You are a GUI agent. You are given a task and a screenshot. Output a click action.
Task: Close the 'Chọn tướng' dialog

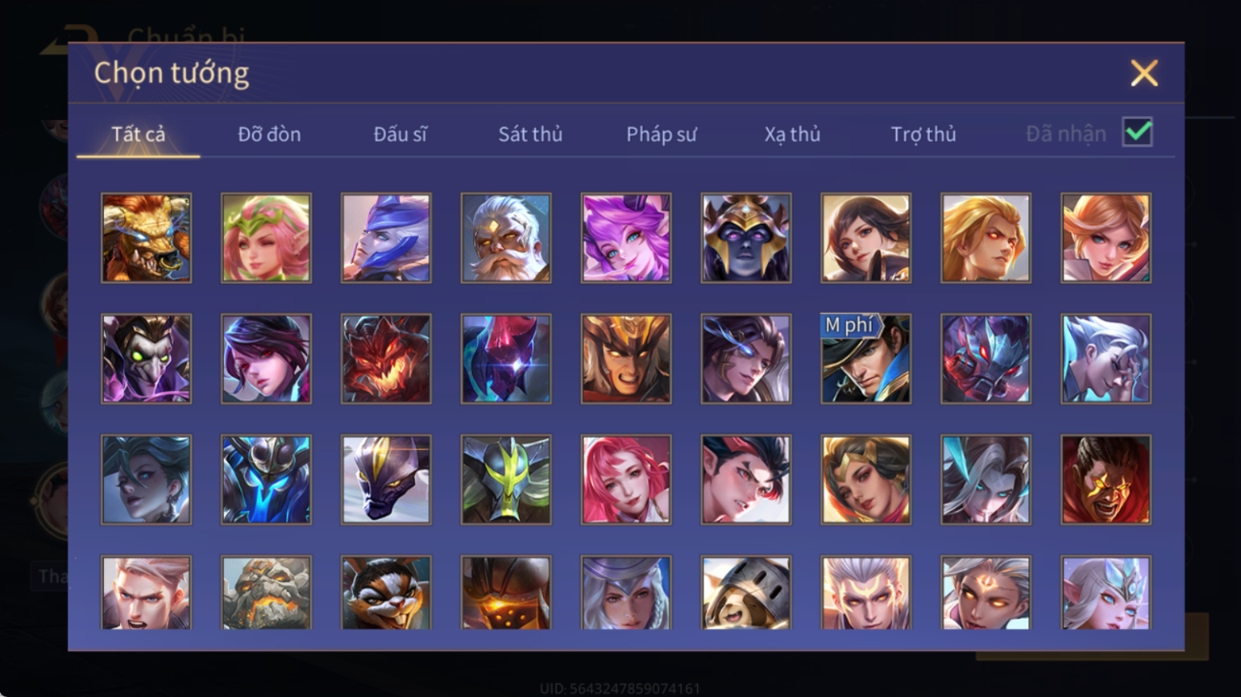(1144, 73)
